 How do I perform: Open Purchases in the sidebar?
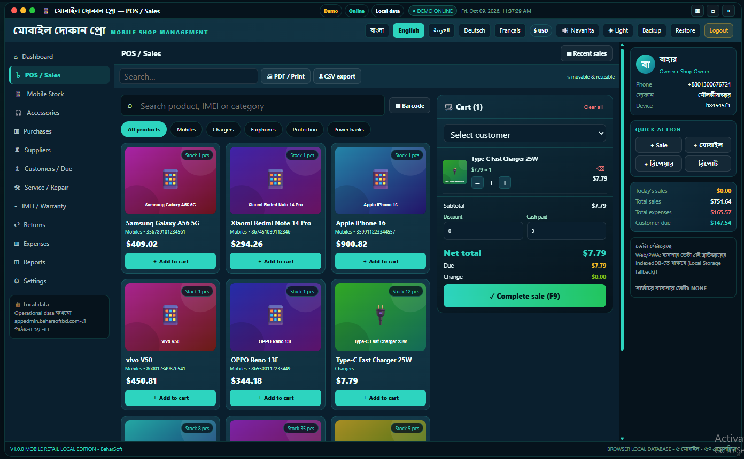click(59, 131)
